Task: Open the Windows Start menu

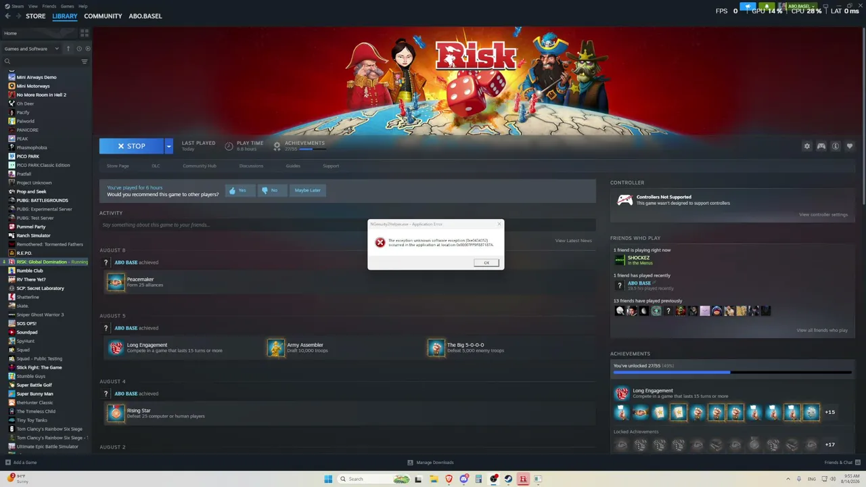Action: [x=328, y=479]
